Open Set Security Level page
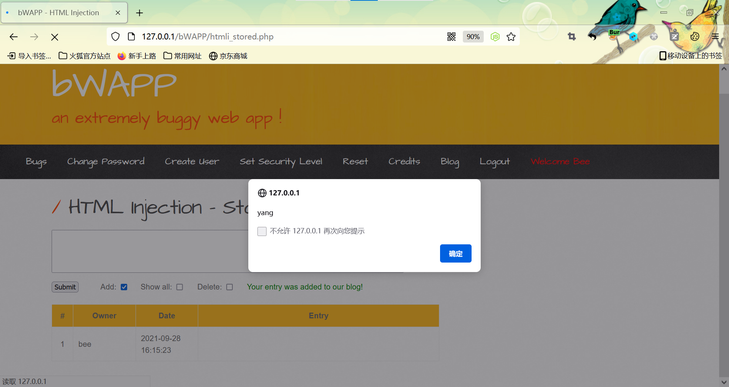729x387 pixels. click(x=281, y=162)
